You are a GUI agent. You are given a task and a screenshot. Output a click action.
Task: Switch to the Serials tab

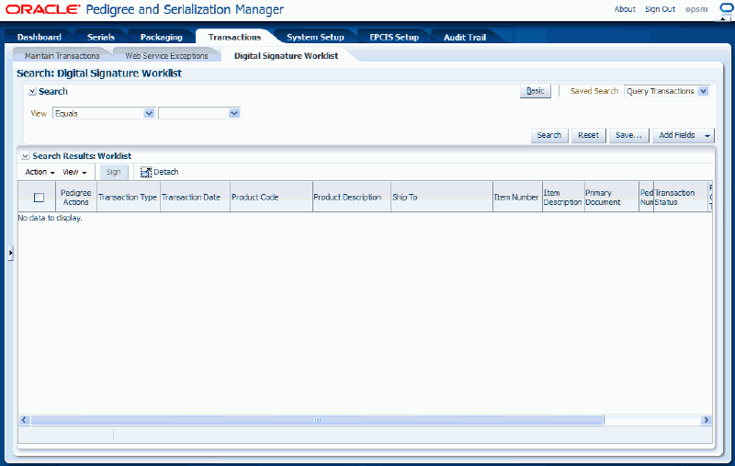click(x=101, y=37)
